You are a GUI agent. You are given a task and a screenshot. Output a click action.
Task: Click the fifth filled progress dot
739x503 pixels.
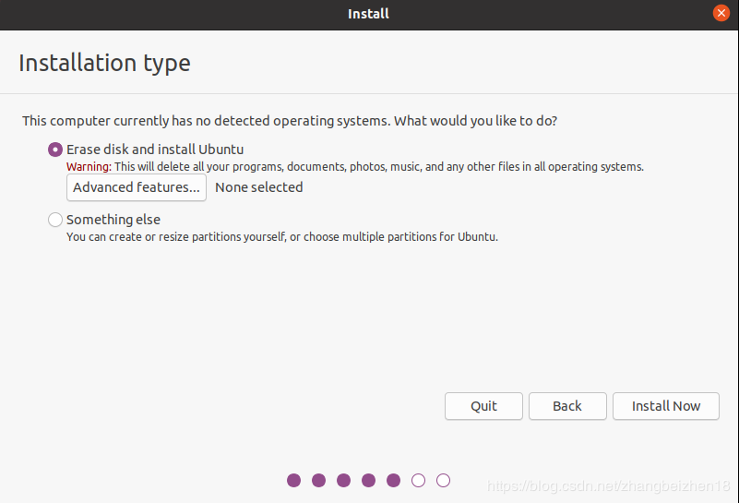tap(394, 480)
